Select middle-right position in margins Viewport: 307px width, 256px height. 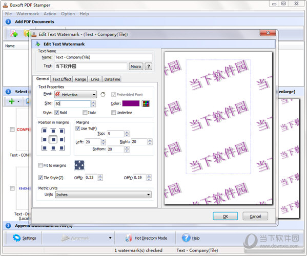(62, 139)
